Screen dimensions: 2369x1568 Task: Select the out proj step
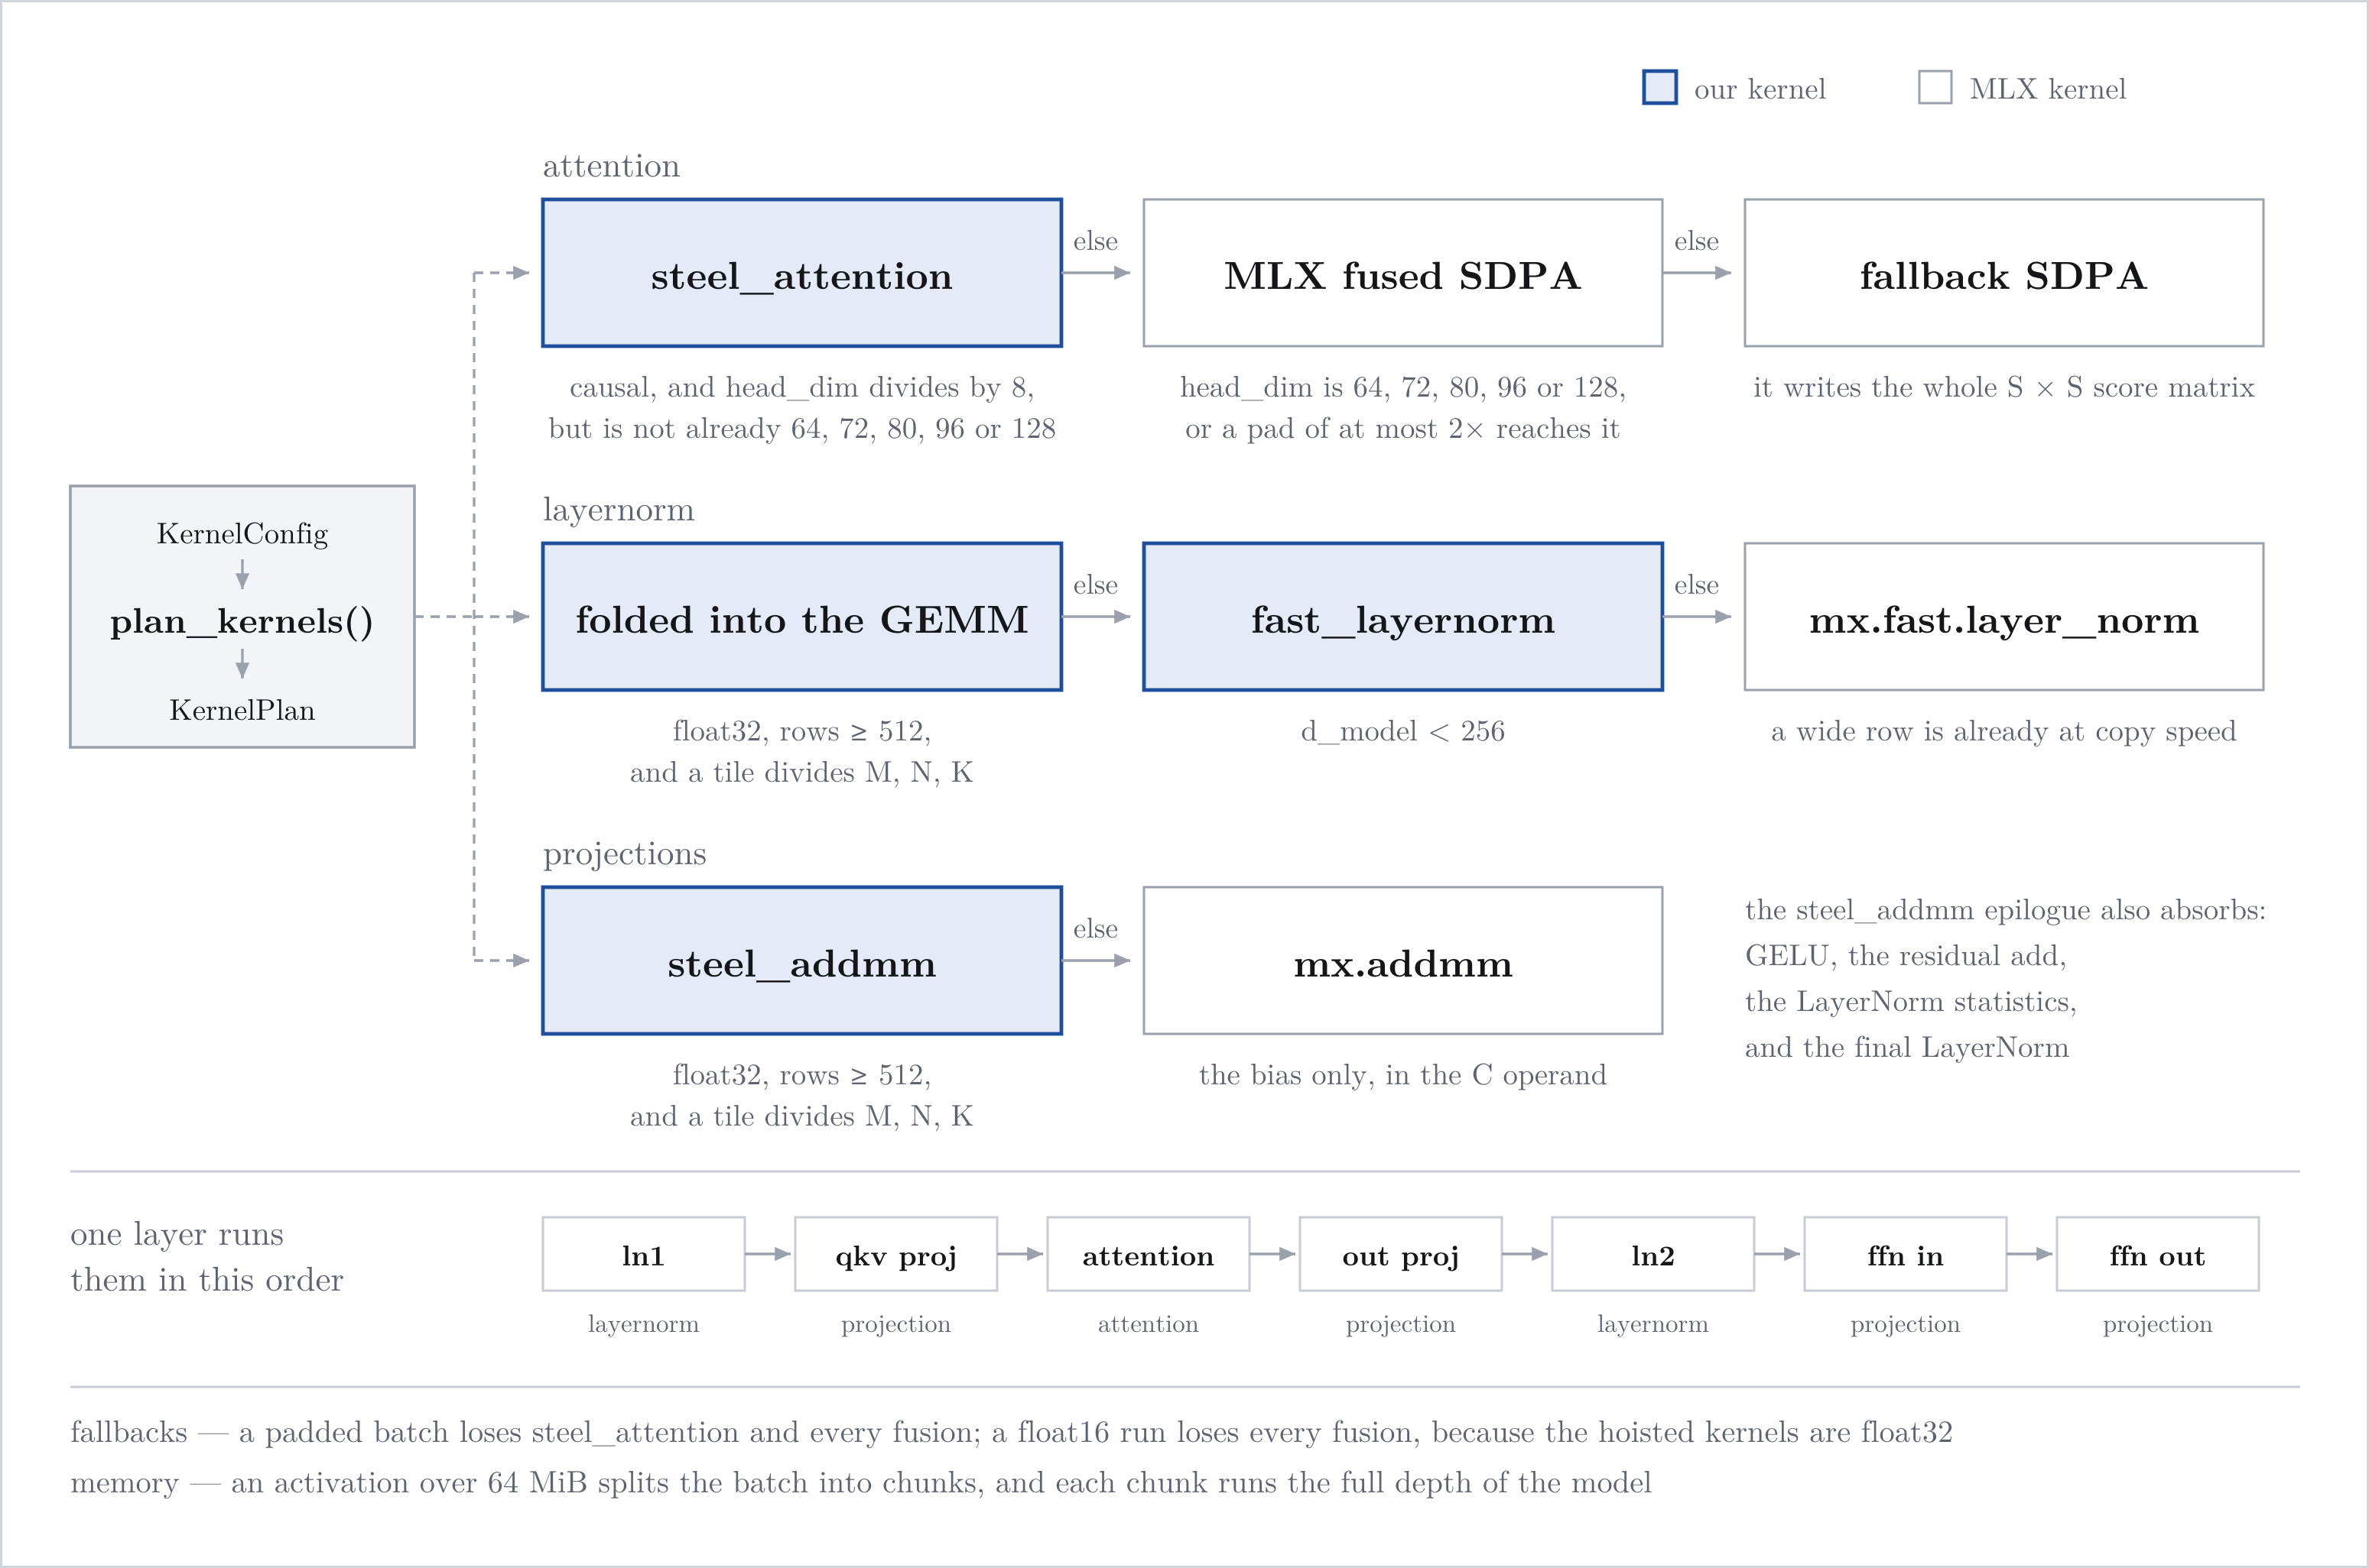pos(1401,1254)
